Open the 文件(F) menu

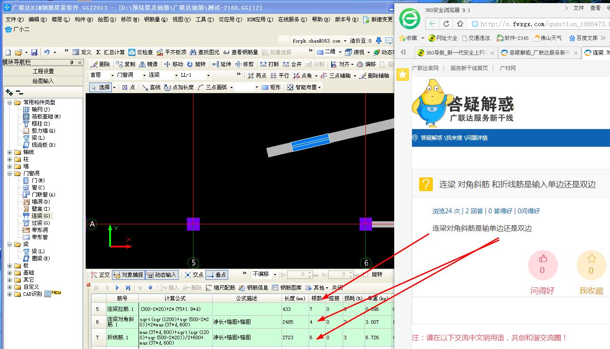pos(14,20)
